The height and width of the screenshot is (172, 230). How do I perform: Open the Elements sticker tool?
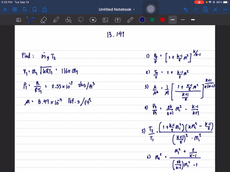tap(93, 20)
